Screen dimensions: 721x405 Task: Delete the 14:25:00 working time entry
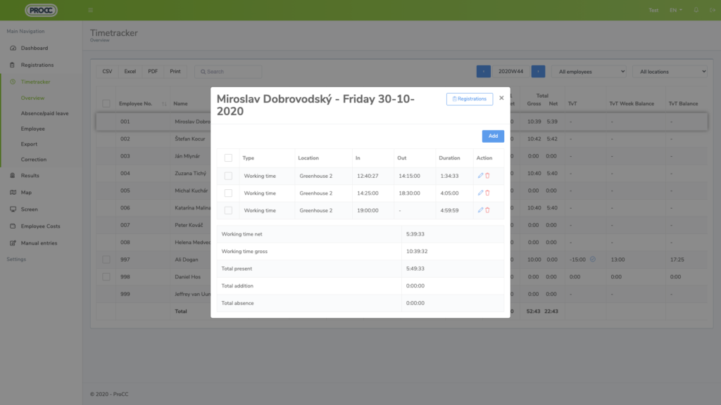[487, 193]
